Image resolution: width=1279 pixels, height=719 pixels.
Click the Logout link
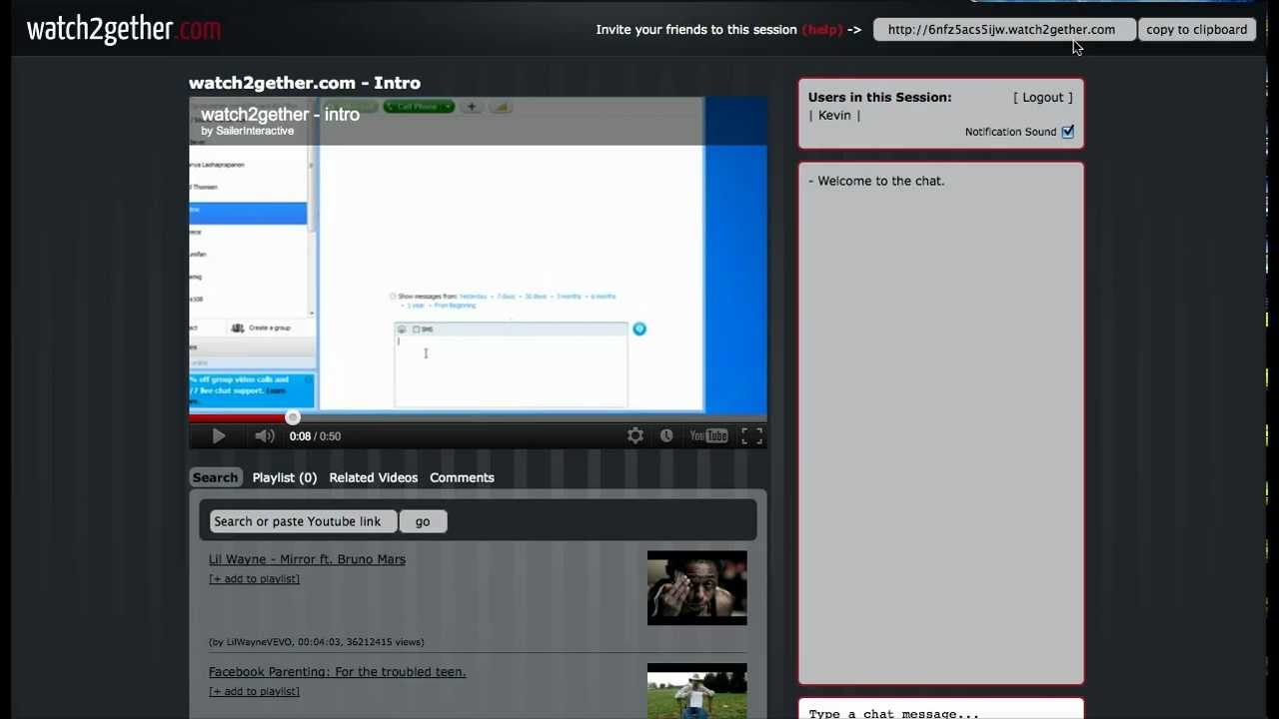(x=1042, y=97)
